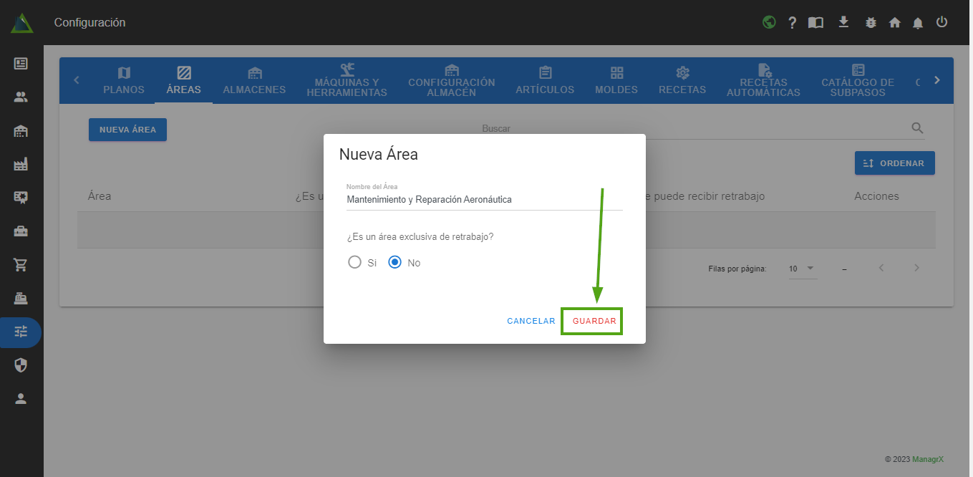Click the download icon in top bar

(x=843, y=22)
